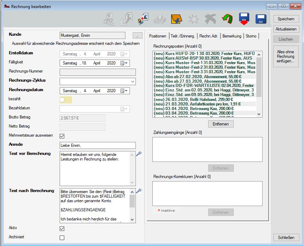304x246 pixels.
Task: Open the Fälligkeit date picker dropdown
Action: click(x=124, y=63)
